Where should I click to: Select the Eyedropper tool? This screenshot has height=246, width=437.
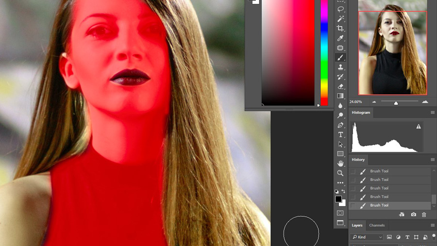pos(340,38)
